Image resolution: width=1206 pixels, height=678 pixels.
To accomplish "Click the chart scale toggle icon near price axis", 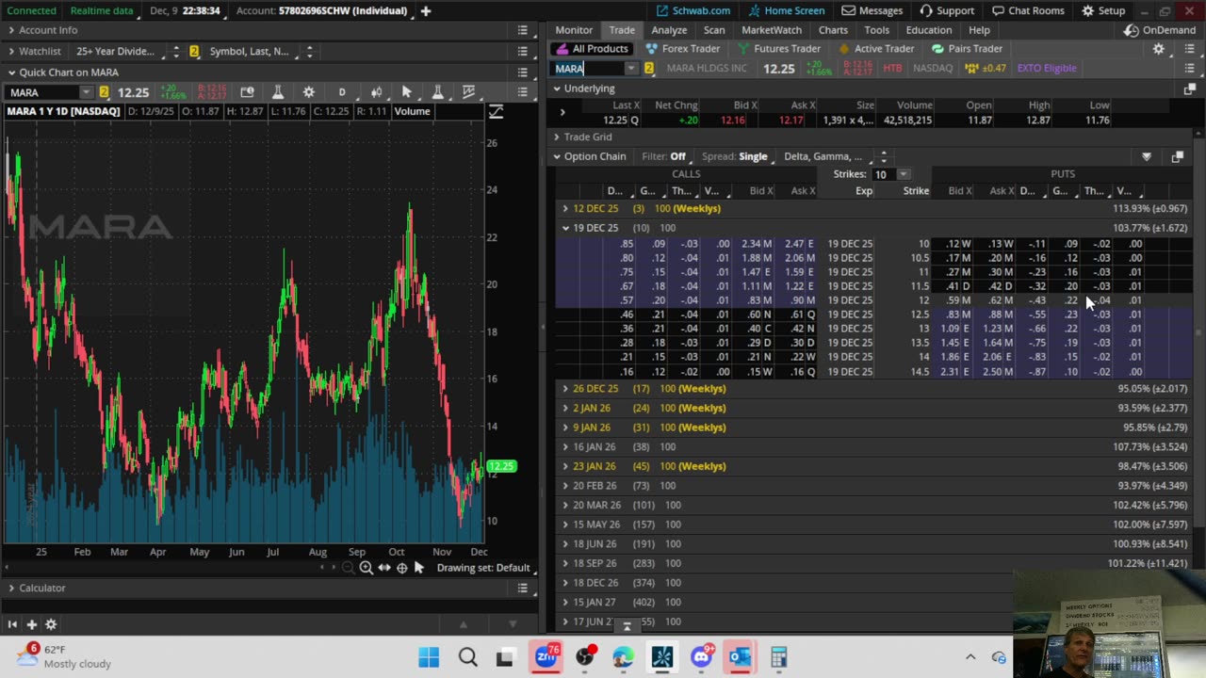I will (x=496, y=112).
